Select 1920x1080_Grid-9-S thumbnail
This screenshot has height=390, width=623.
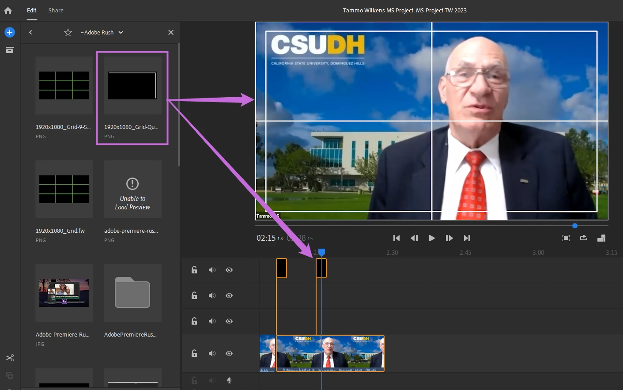pyautogui.click(x=64, y=85)
